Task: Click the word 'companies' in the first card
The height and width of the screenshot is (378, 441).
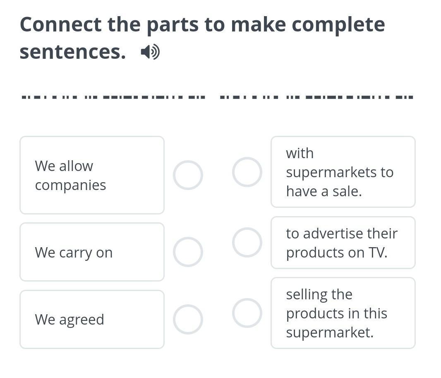Action: point(70,185)
